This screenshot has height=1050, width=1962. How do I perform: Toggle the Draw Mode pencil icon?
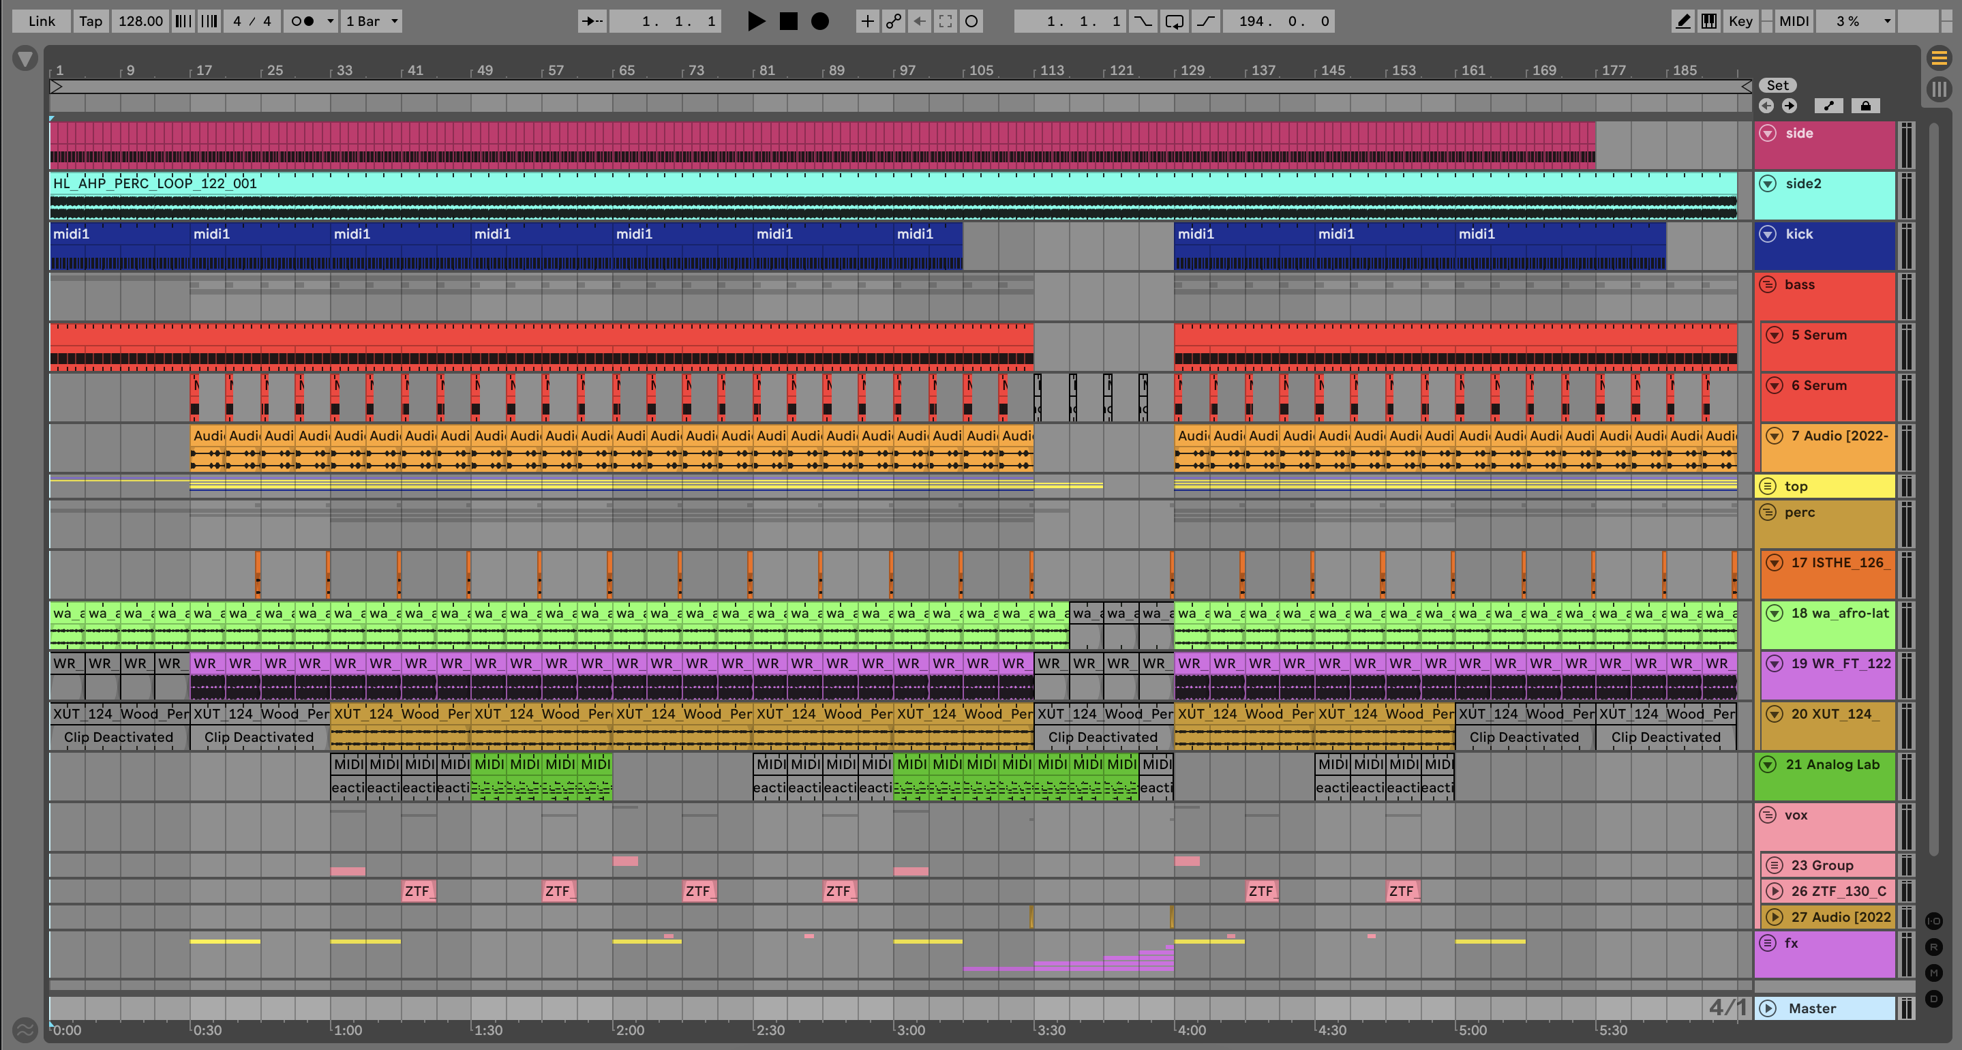coord(1682,21)
